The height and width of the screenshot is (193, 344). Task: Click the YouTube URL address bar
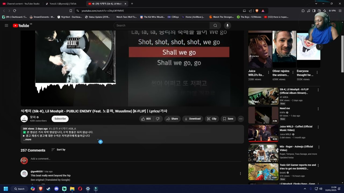(159, 11)
